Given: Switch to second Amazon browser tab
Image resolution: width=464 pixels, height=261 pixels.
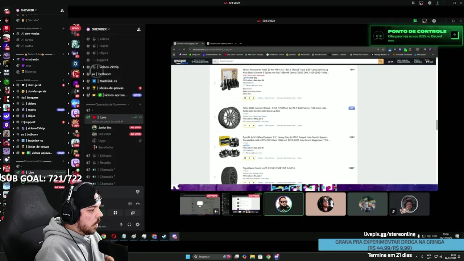Looking at the screenshot, I should tap(221, 43).
